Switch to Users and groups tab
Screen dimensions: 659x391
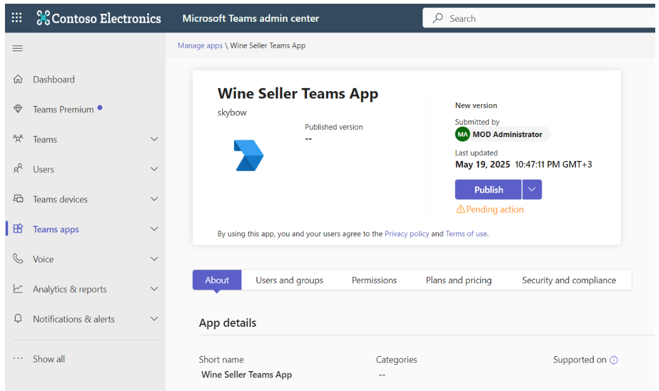pos(290,280)
